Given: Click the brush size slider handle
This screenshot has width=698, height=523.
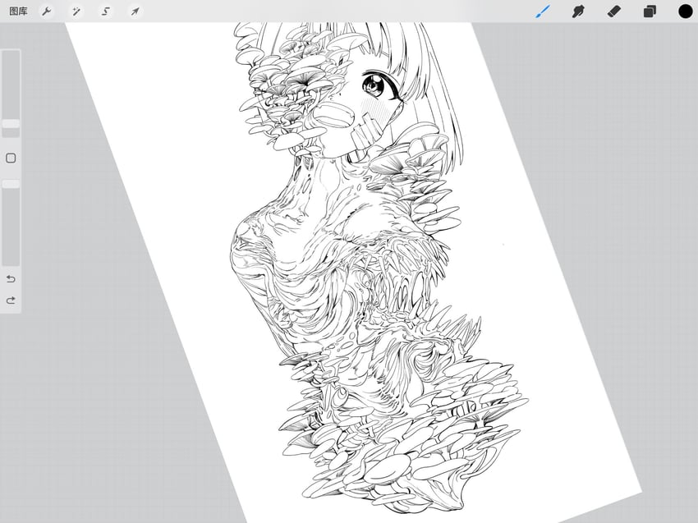Looking at the screenshot, I should coord(11,123).
